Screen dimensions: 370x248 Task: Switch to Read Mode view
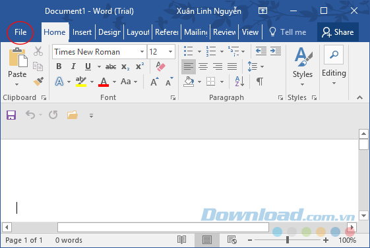point(181,239)
